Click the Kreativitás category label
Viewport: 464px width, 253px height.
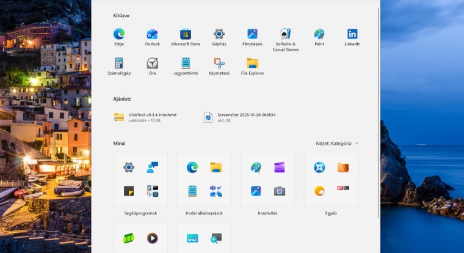point(267,213)
